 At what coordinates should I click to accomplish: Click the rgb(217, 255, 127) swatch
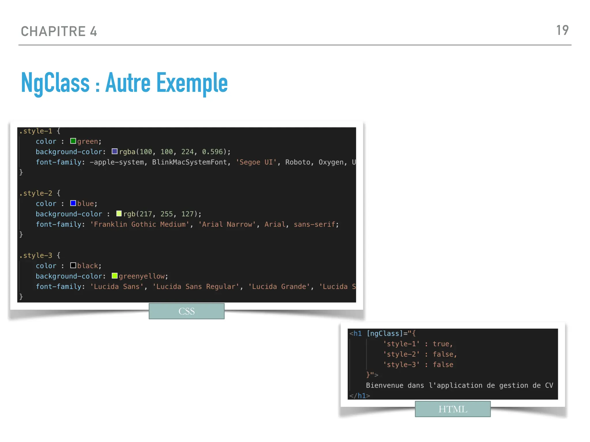(119, 214)
